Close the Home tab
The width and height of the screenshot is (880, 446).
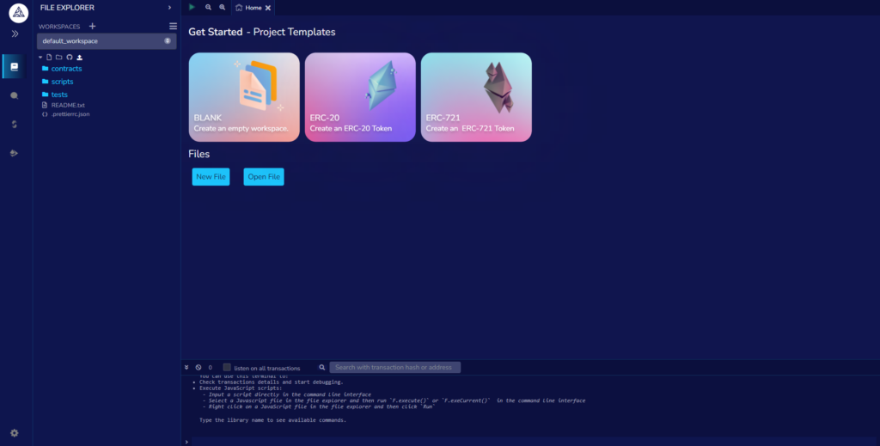pos(268,8)
